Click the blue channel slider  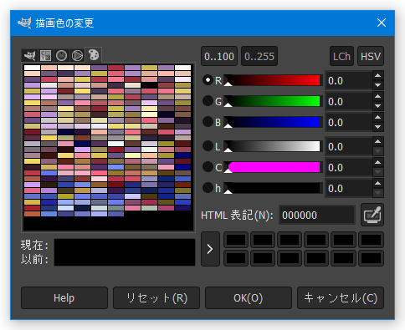pos(273,122)
